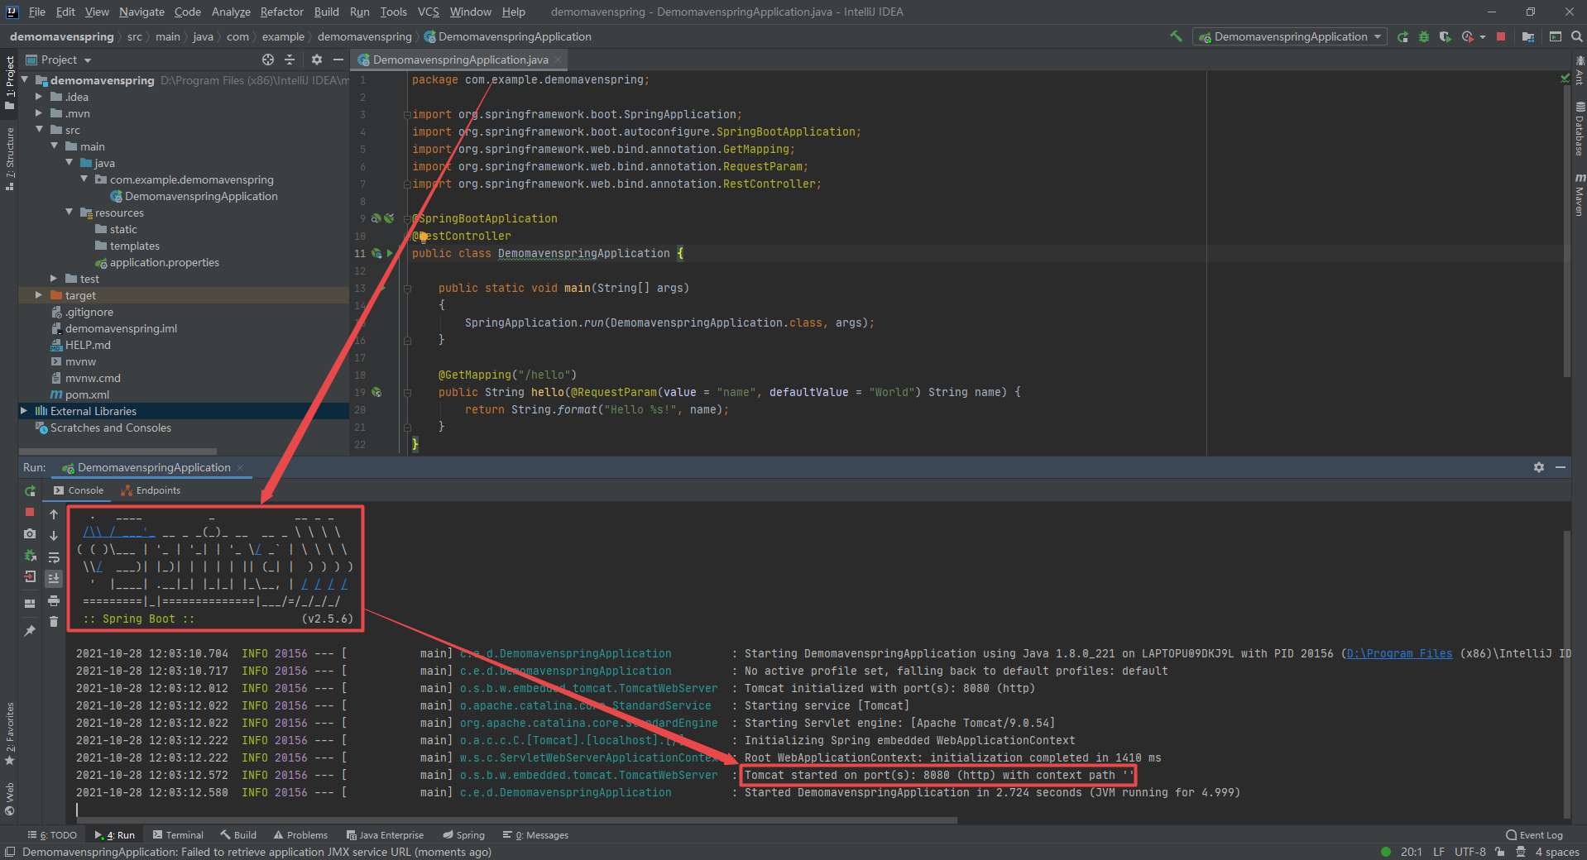Open the DemomavenspringApplication run configuration dropdown
1587x860 pixels.
coord(1290,36)
